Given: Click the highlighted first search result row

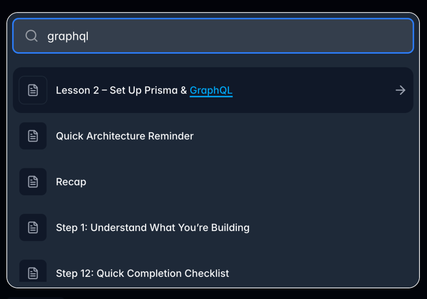Looking at the screenshot, I should click(213, 90).
